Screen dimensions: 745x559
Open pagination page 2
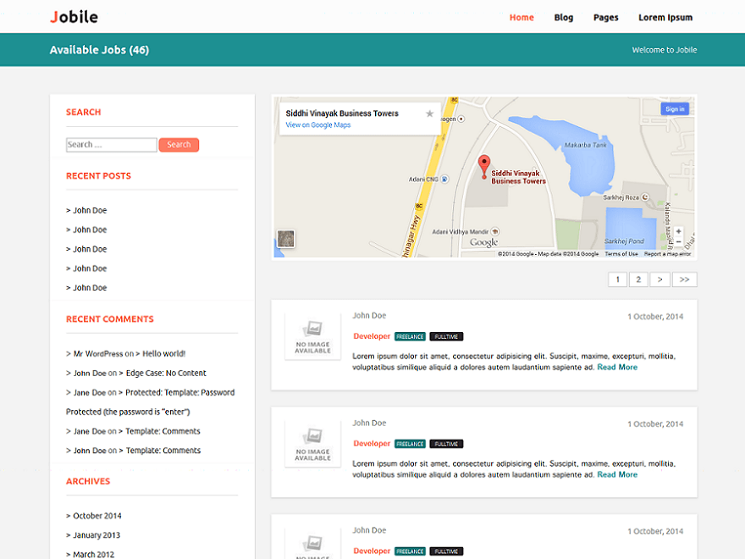(638, 279)
